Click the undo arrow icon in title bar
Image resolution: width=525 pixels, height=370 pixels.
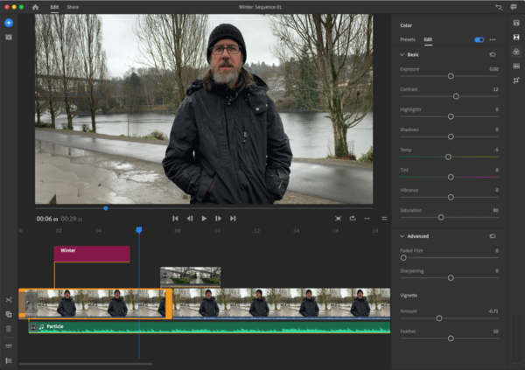click(499, 7)
